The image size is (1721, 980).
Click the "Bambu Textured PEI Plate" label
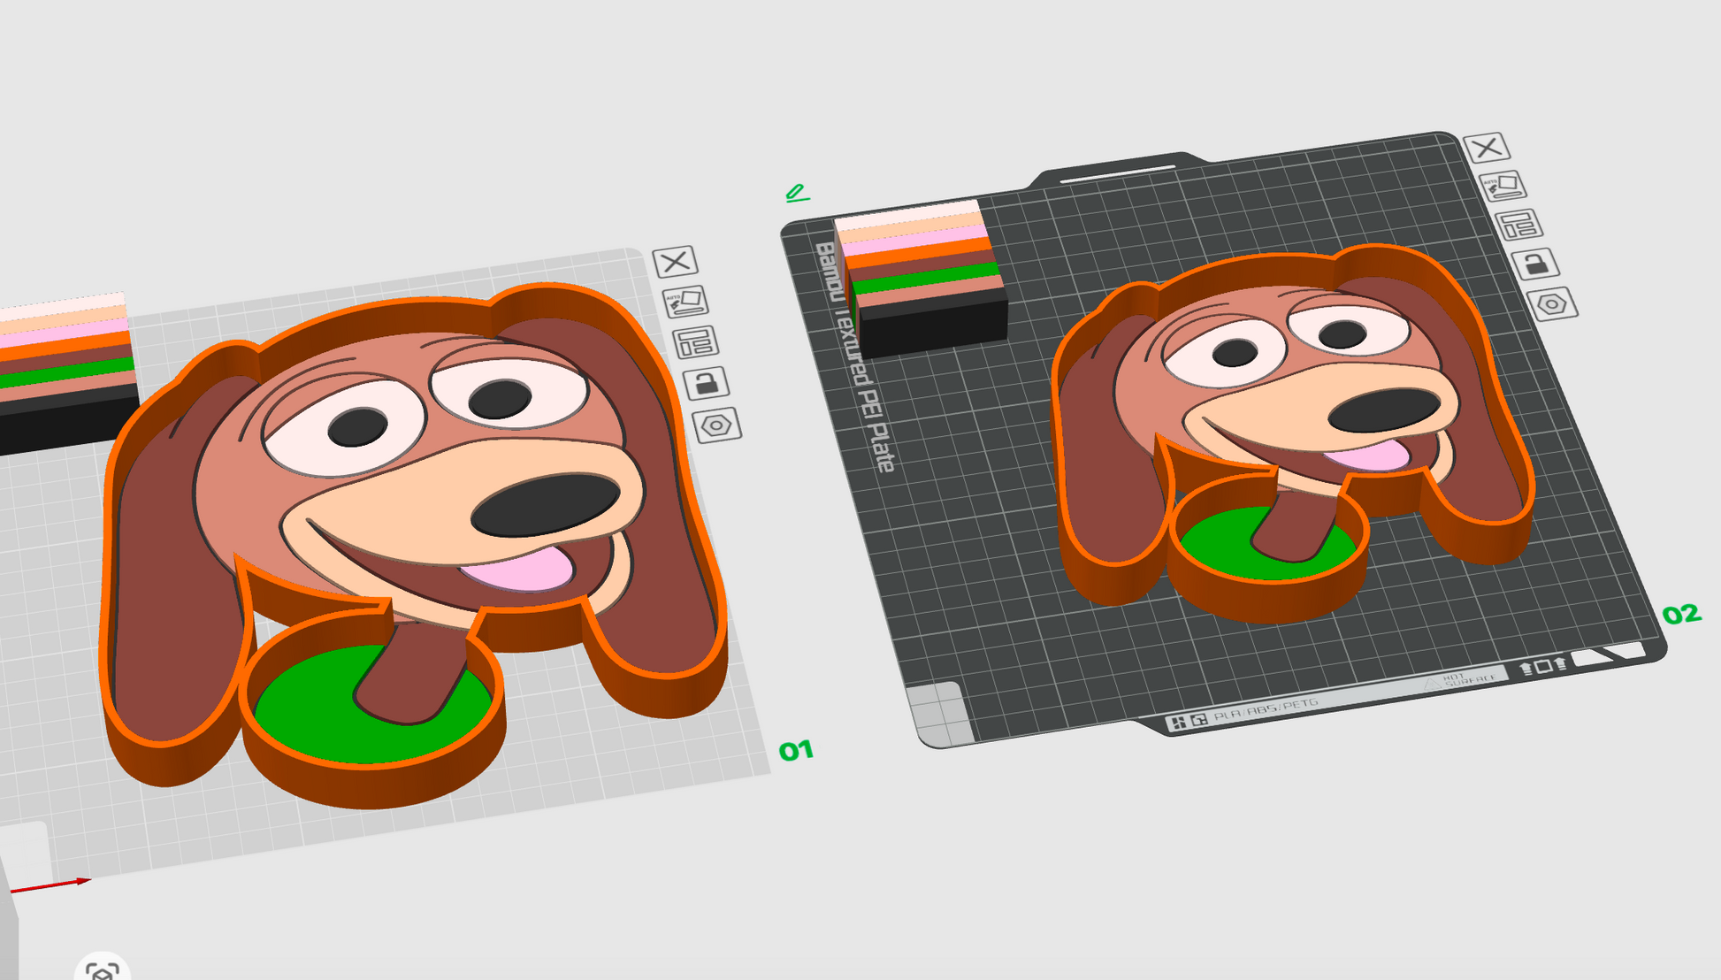854,356
